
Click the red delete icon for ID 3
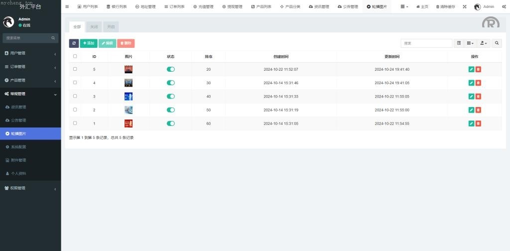coord(478,96)
